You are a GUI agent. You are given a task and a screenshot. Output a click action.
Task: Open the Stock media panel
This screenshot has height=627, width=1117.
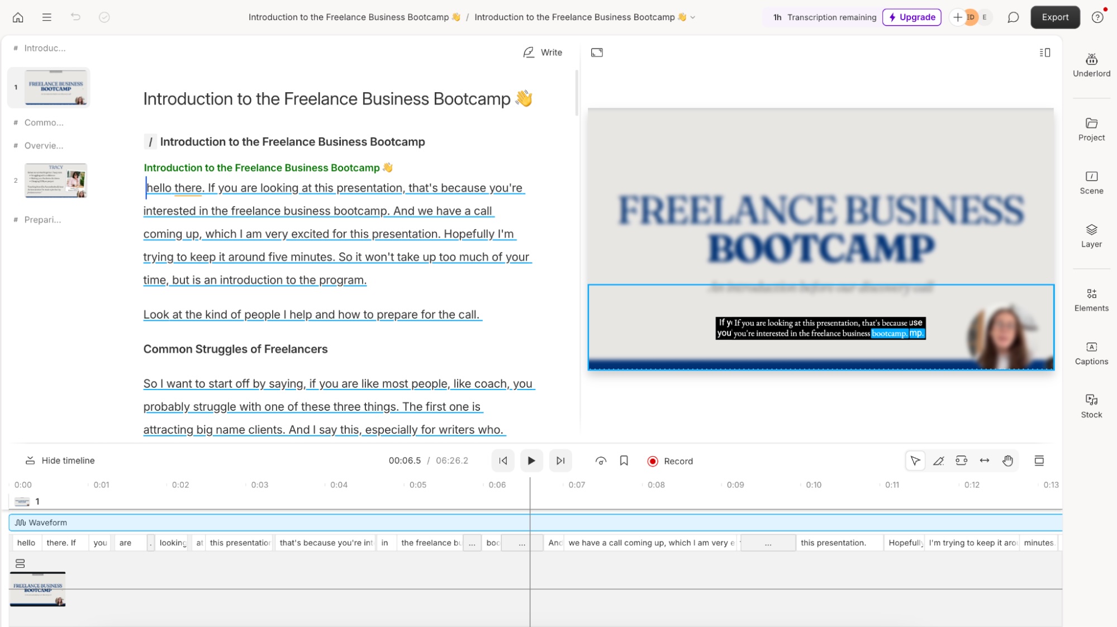(x=1091, y=406)
